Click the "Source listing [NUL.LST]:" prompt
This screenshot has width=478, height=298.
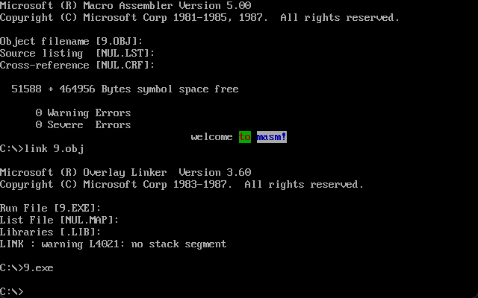click(78, 53)
